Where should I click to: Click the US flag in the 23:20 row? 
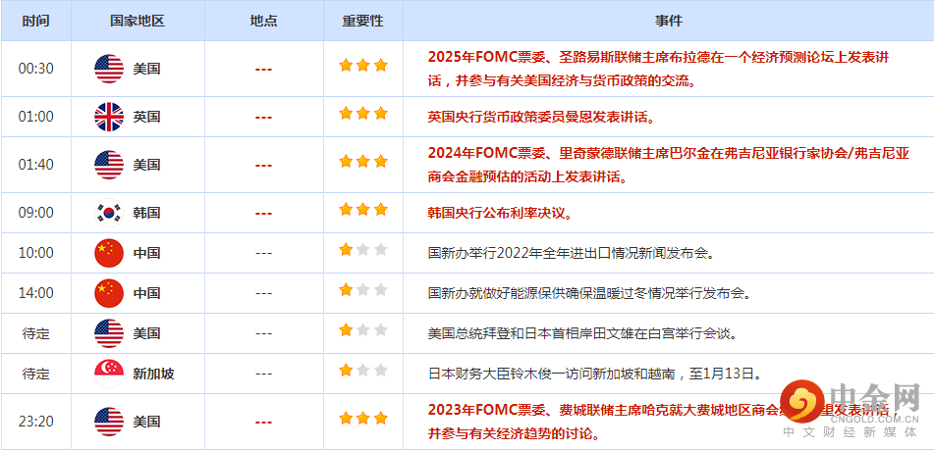(109, 422)
